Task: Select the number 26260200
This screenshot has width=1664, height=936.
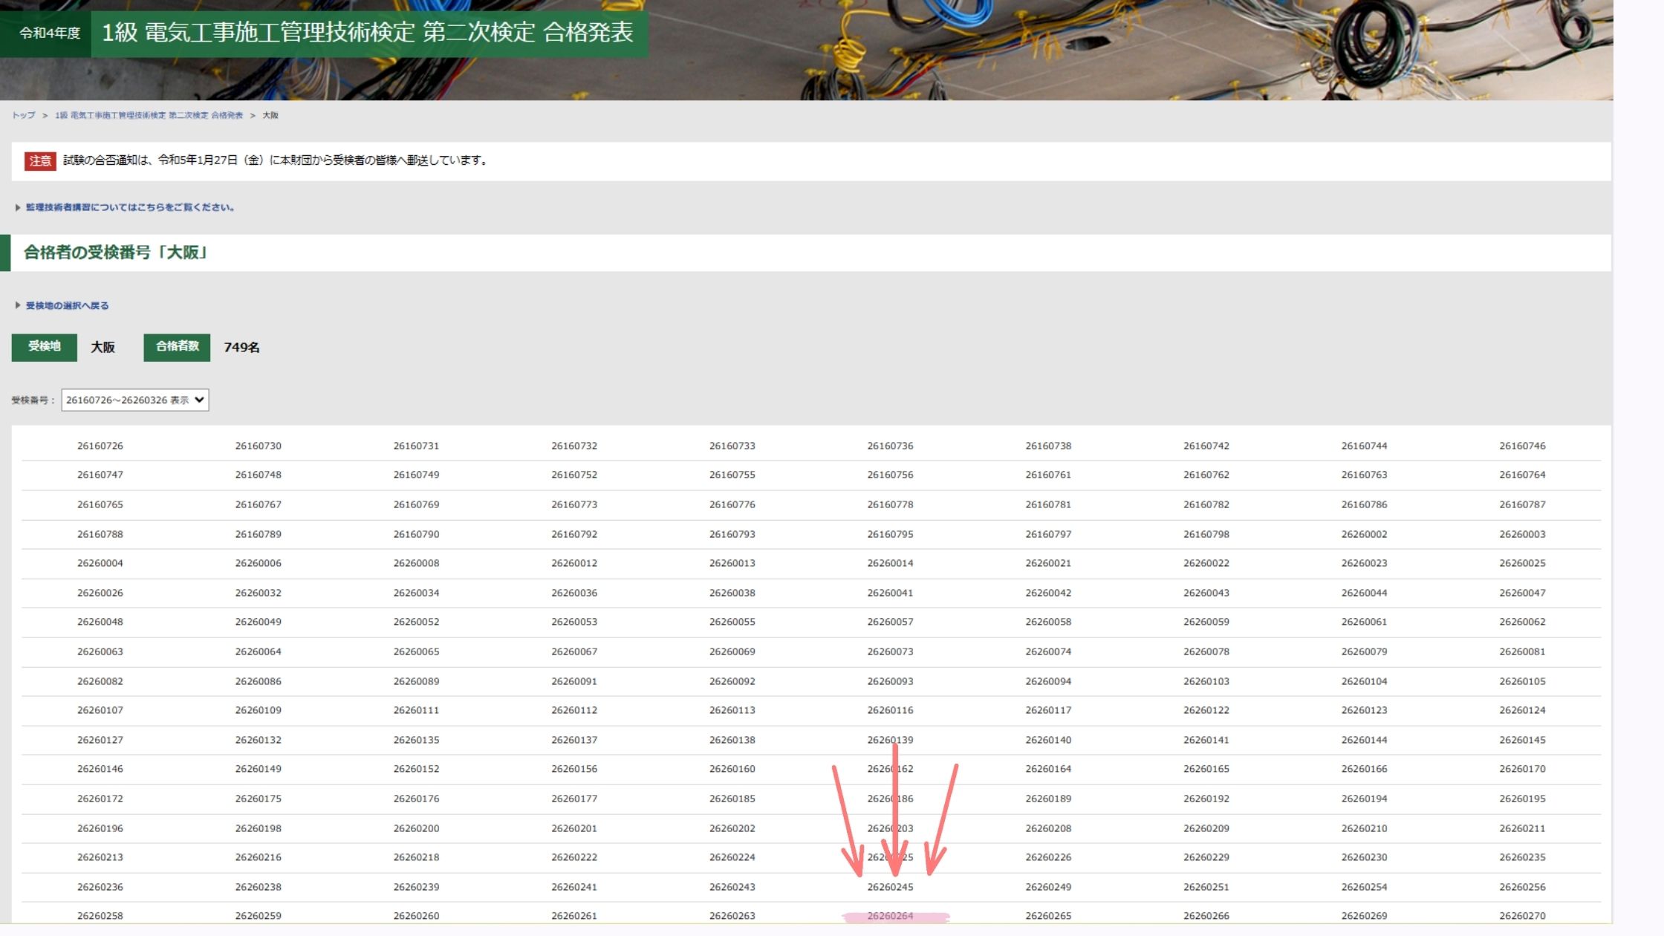Action: [x=416, y=828]
